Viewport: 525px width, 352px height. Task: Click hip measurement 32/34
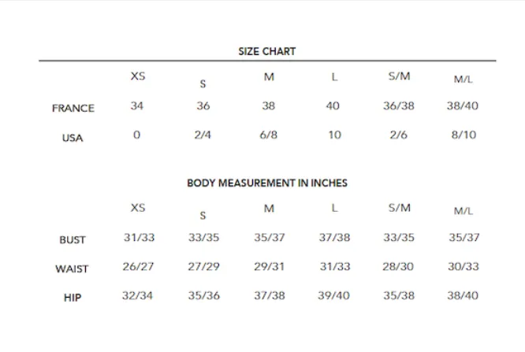(x=137, y=296)
